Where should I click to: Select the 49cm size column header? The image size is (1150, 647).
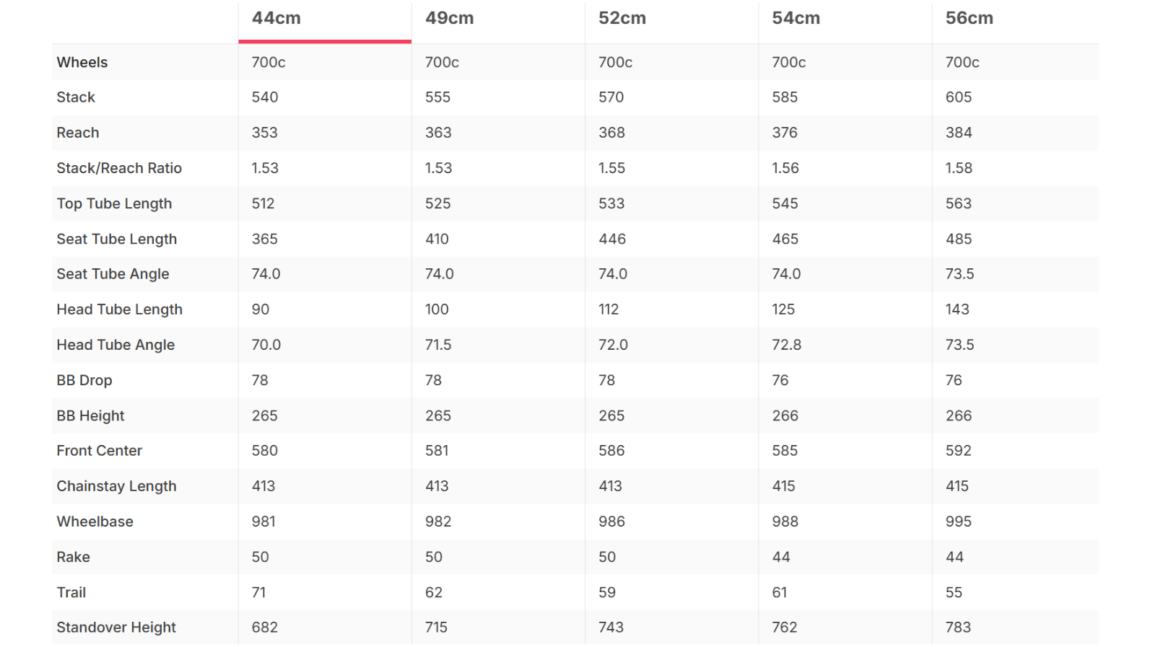pyautogui.click(x=449, y=18)
